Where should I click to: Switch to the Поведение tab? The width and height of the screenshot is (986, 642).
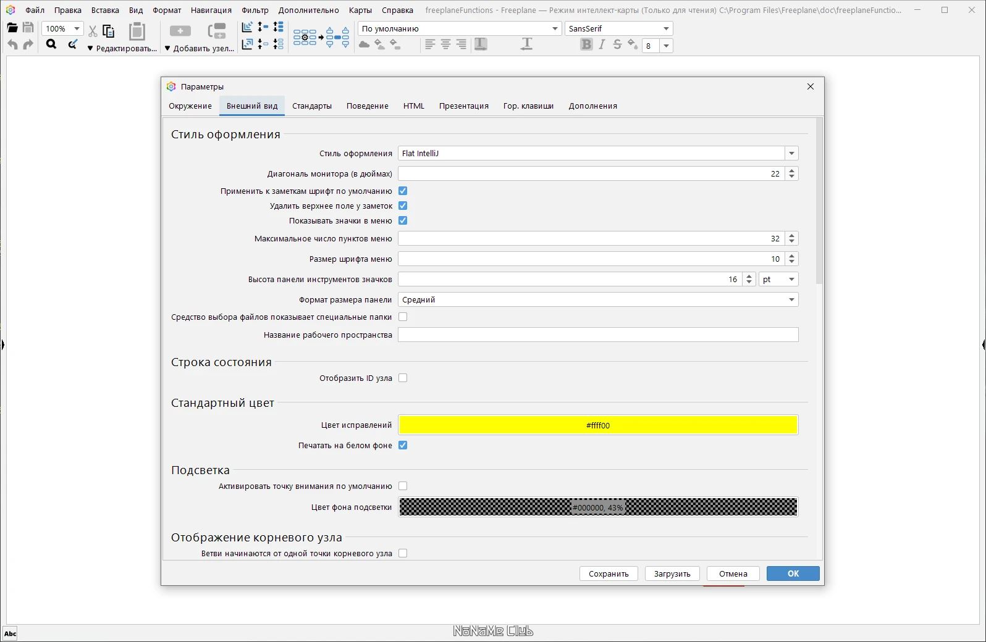pyautogui.click(x=368, y=106)
